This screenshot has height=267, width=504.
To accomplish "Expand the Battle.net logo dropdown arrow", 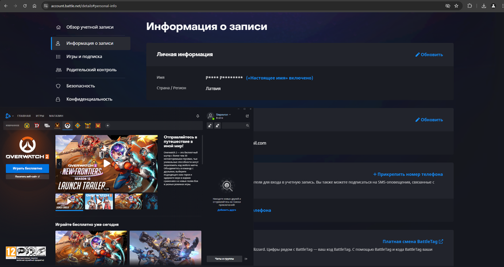I will (x=13, y=116).
